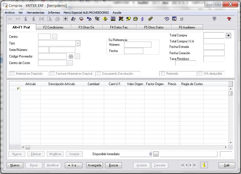The width and height of the screenshot is (241, 174).
Task: Click the checkmark document toolbar icon
Action: pyautogui.click(x=97, y=19)
